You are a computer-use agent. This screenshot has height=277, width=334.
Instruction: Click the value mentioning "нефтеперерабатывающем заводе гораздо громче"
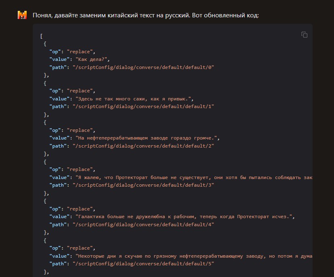(148, 138)
